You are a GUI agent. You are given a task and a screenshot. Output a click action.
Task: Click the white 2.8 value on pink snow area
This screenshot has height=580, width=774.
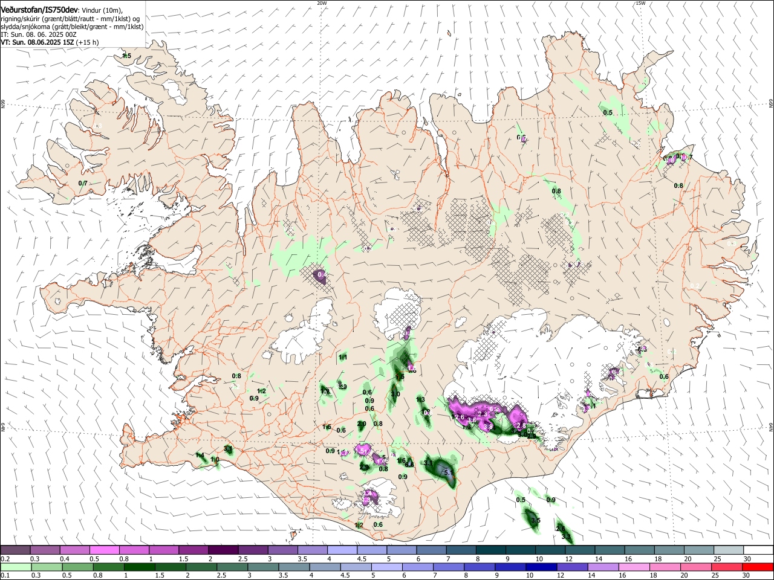coord(521,426)
